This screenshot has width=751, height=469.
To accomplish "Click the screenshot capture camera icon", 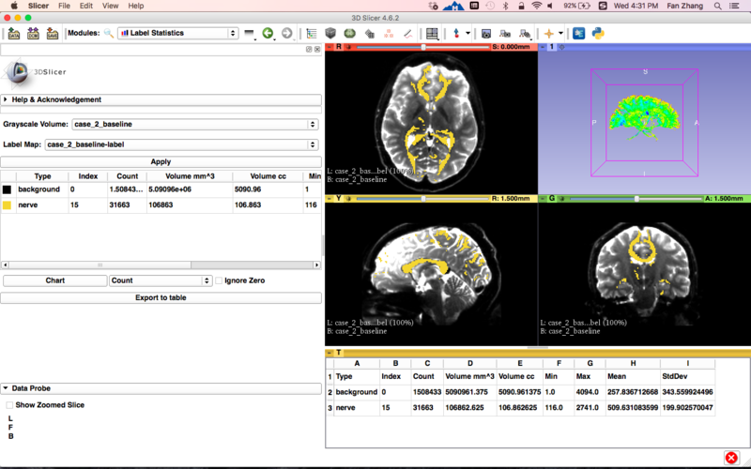I will [486, 34].
